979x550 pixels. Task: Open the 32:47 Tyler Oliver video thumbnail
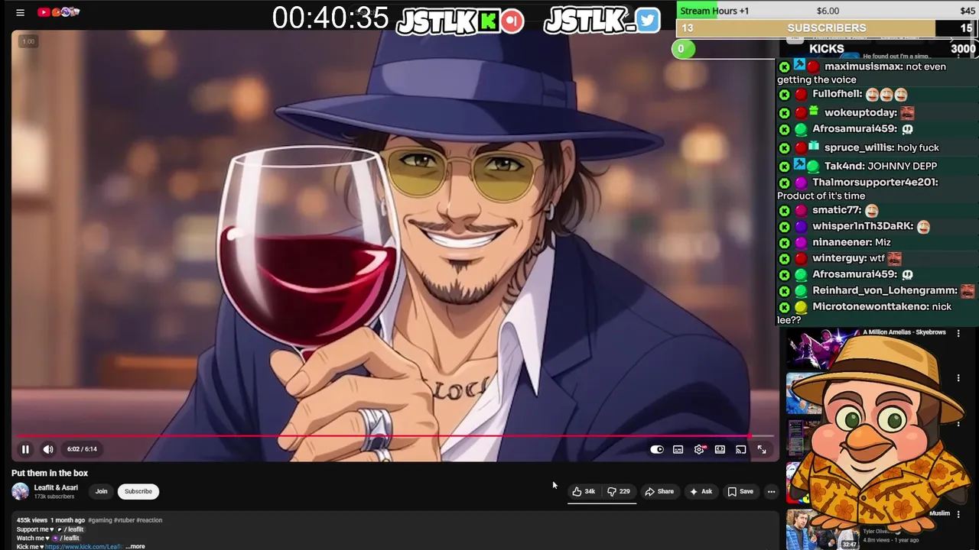[x=822, y=529]
